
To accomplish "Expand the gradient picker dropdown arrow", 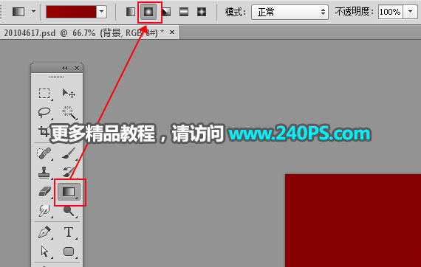I will 101,12.
